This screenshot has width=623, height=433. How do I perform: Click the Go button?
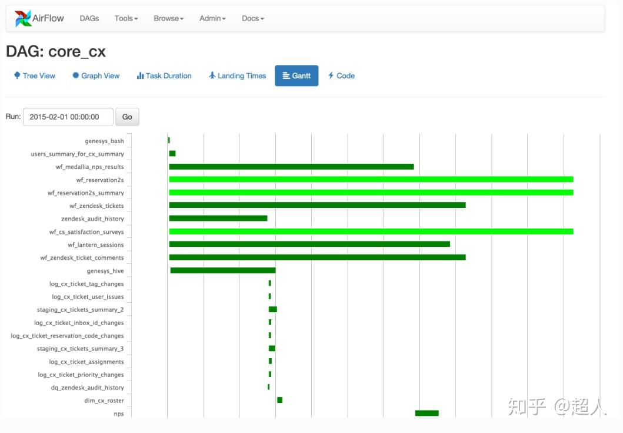(127, 117)
